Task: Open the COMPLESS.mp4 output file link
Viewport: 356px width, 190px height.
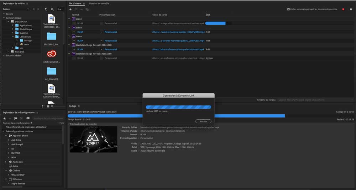Action: point(178,41)
